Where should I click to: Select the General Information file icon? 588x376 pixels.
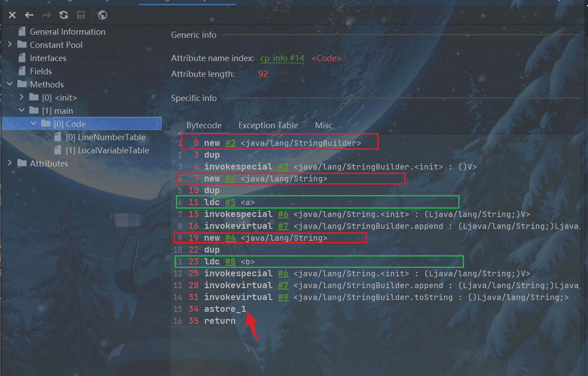(x=22, y=32)
